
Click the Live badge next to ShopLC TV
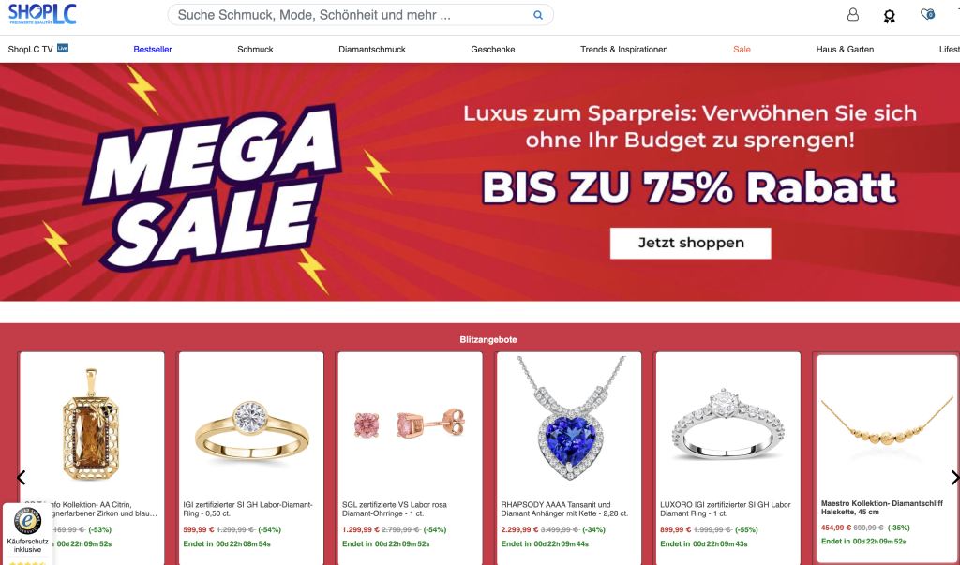point(63,48)
